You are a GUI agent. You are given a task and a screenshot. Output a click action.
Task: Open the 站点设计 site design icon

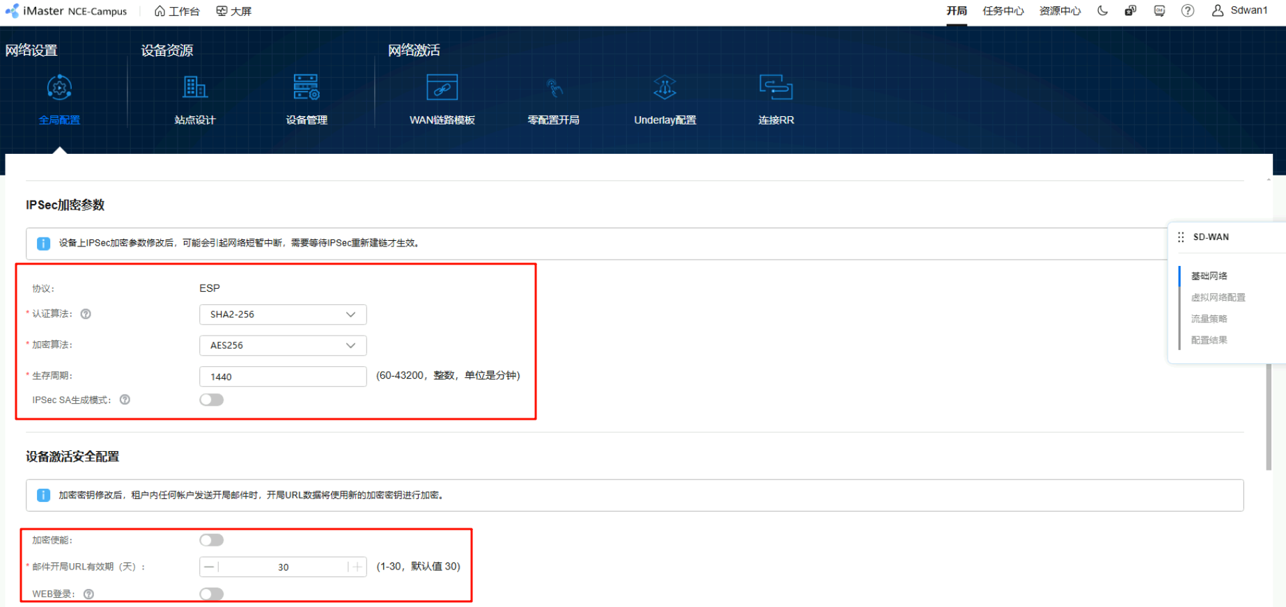click(x=194, y=88)
